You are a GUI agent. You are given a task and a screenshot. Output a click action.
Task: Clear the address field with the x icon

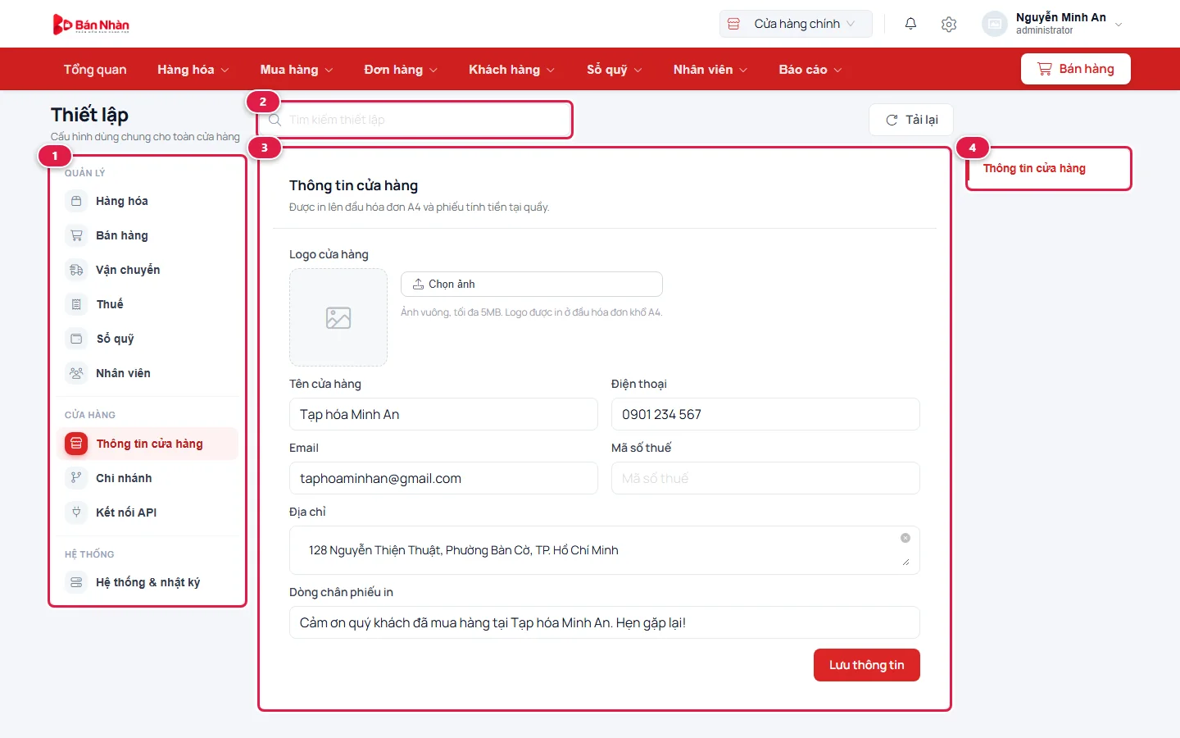click(905, 538)
